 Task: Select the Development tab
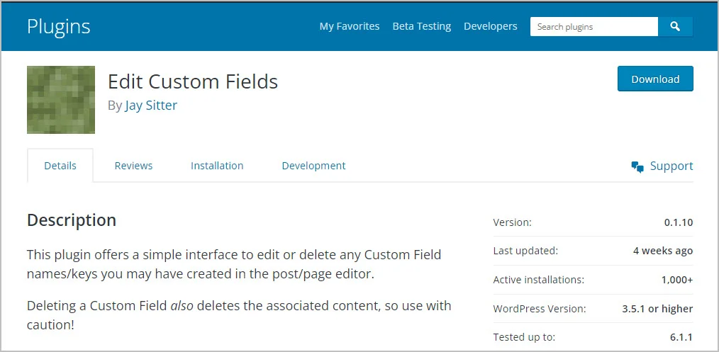pyautogui.click(x=313, y=166)
